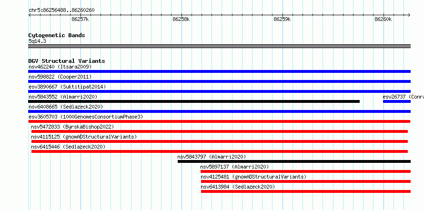Click the 86257k ruler tick label
Viewport: 424px width, 210px height.
coord(81,20)
